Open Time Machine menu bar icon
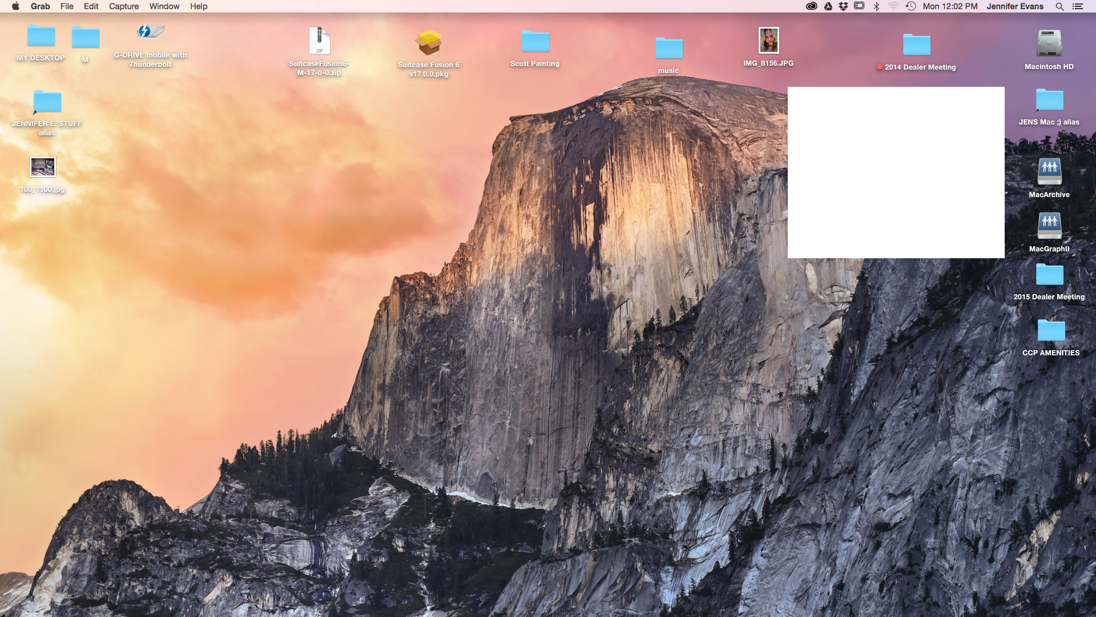The image size is (1096, 617). [x=910, y=6]
